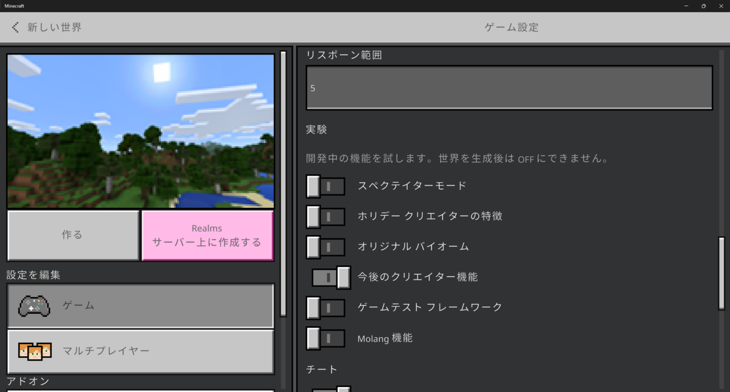The height and width of the screenshot is (392, 730).
Task: Enable オリジナル バイオーム toggle
Action: [x=325, y=247]
